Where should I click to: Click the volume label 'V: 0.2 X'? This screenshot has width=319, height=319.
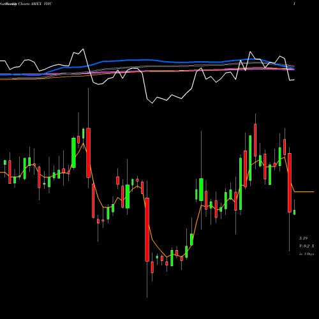click(x=307, y=246)
